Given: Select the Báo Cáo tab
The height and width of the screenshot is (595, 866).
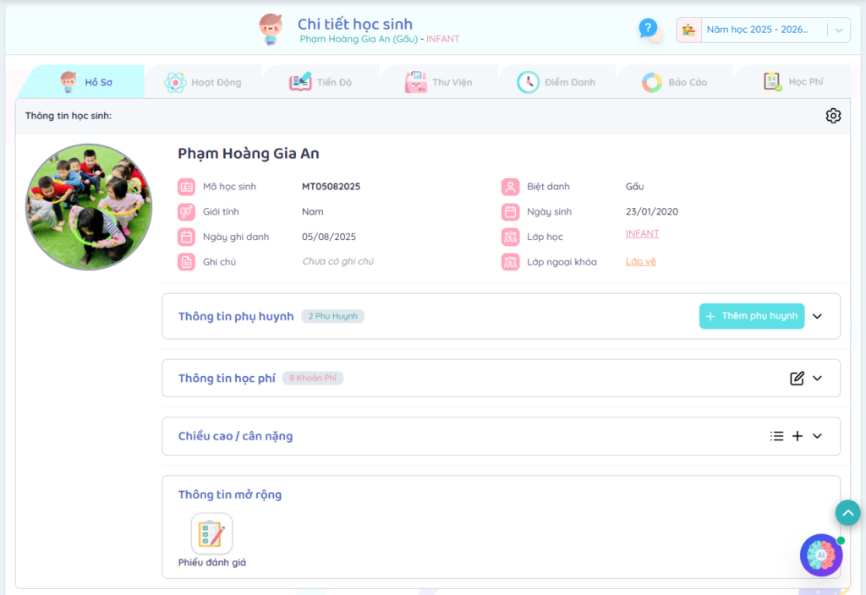Looking at the screenshot, I should click(x=675, y=82).
